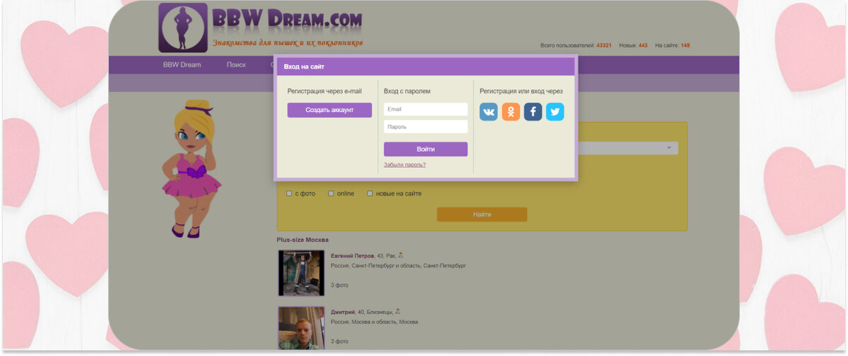Open Дмитрий's profile photo thumbnail

[x=301, y=327]
